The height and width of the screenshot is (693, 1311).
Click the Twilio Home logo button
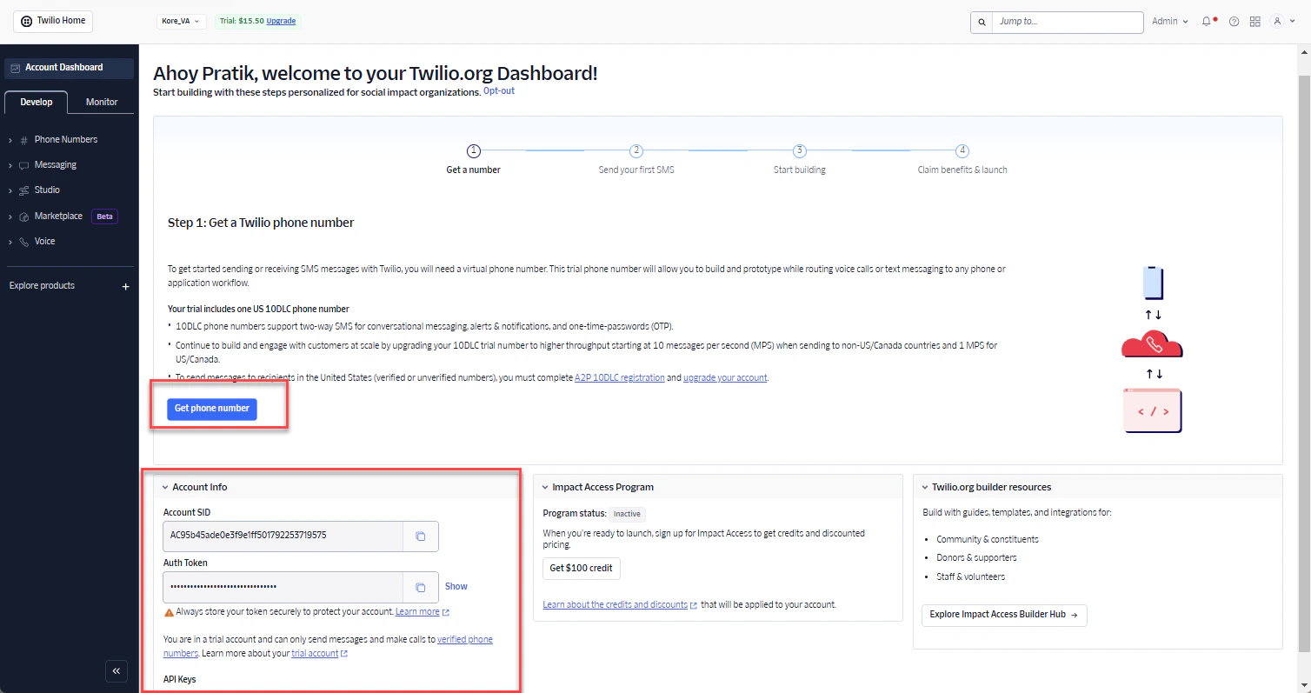coord(52,21)
